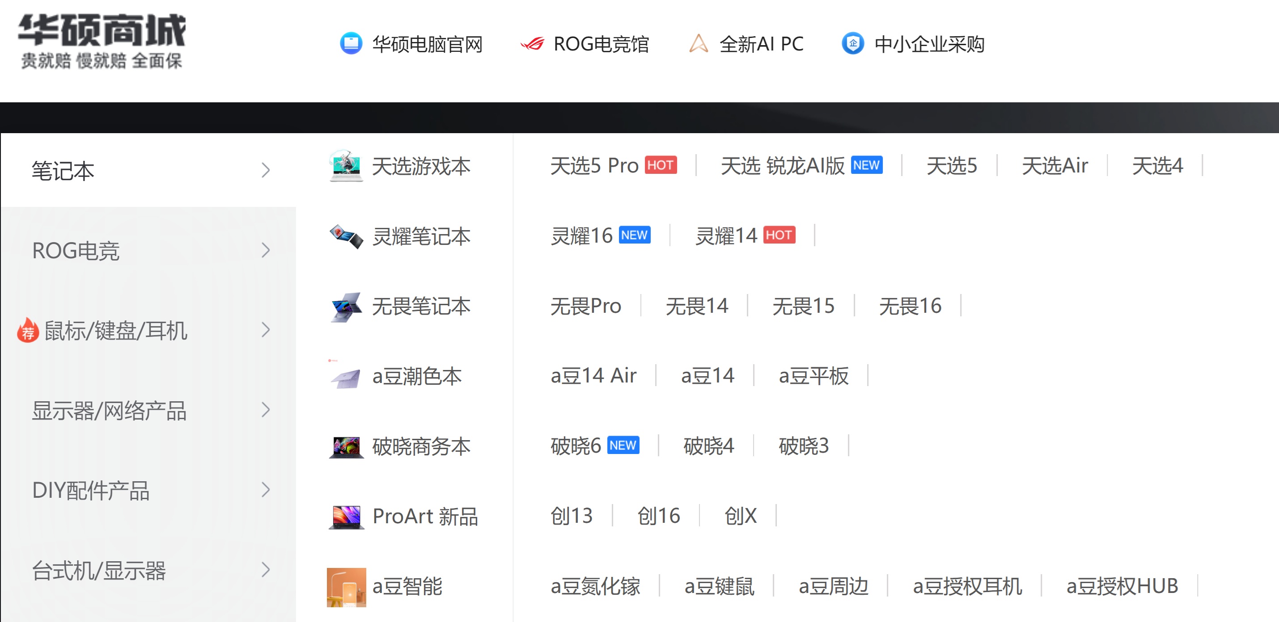Viewport: 1279px width, 622px height.
Task: Open the 破晓商务本 series link
Action: click(421, 446)
